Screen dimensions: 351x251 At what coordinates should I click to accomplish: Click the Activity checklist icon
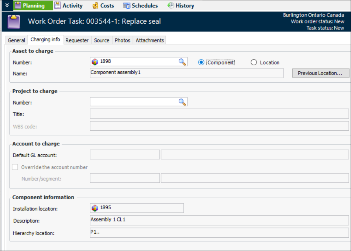point(58,6)
